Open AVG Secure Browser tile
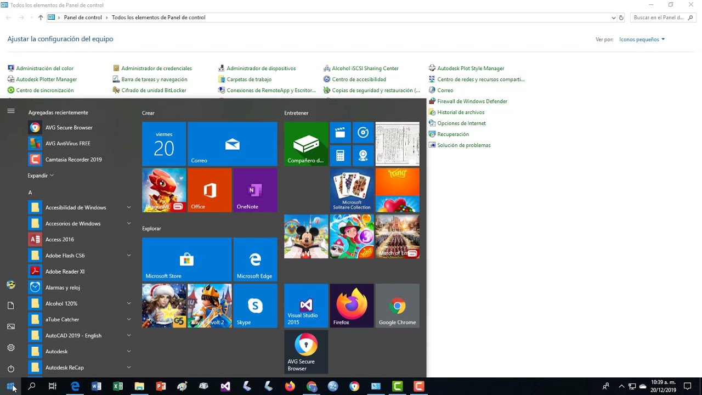 [306, 352]
